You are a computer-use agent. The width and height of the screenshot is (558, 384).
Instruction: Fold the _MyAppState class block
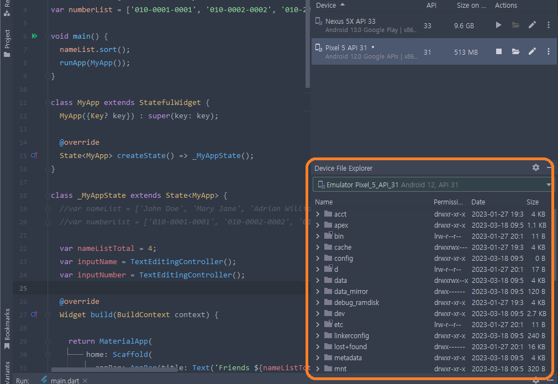47,196
